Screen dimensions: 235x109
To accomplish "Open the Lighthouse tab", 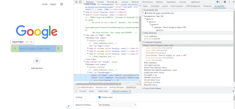I will [x=195, y=2].
